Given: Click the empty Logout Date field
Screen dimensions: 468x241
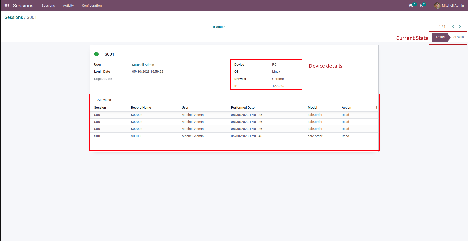Looking at the screenshot, I should click(x=177, y=79).
